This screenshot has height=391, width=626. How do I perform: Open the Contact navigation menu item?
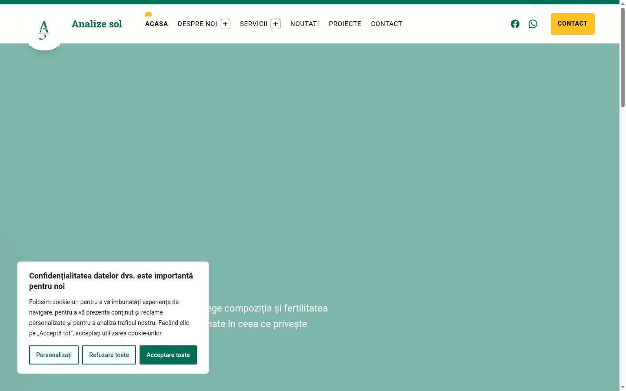point(386,24)
